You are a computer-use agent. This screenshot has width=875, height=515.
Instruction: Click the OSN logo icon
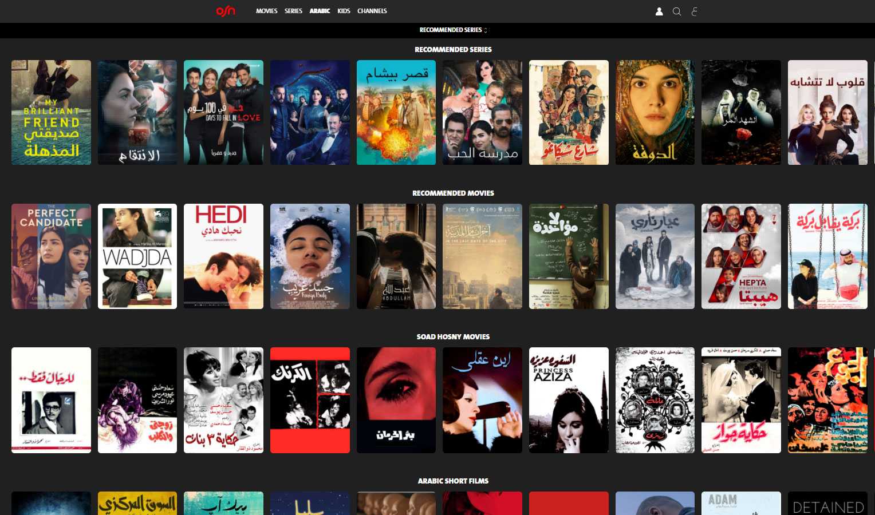(x=225, y=11)
